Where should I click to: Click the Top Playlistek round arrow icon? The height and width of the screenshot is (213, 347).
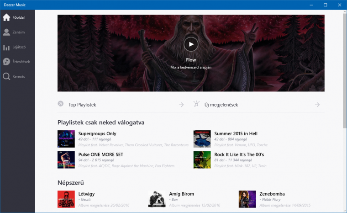coord(60,103)
